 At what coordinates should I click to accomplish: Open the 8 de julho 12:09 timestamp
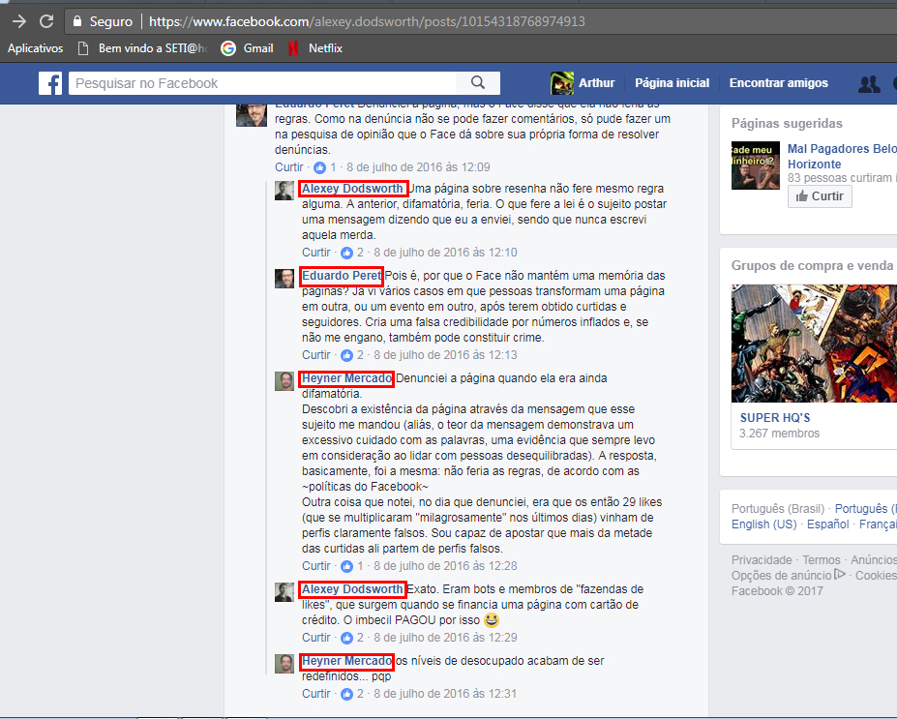(x=418, y=167)
